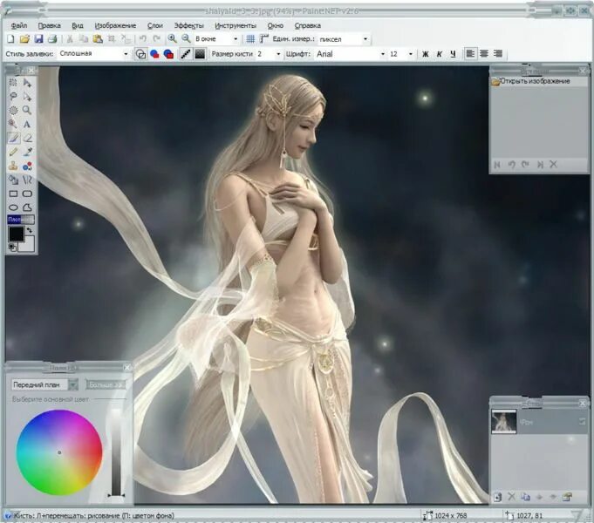
Task: Click the Zoom In toolbar icon
Action: (x=172, y=38)
